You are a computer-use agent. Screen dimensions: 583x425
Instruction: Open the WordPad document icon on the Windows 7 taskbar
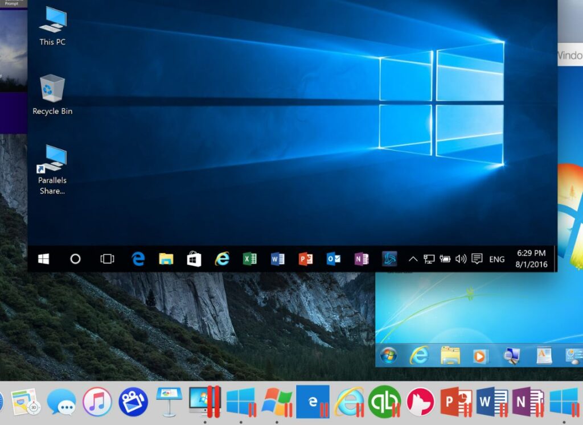coord(543,355)
